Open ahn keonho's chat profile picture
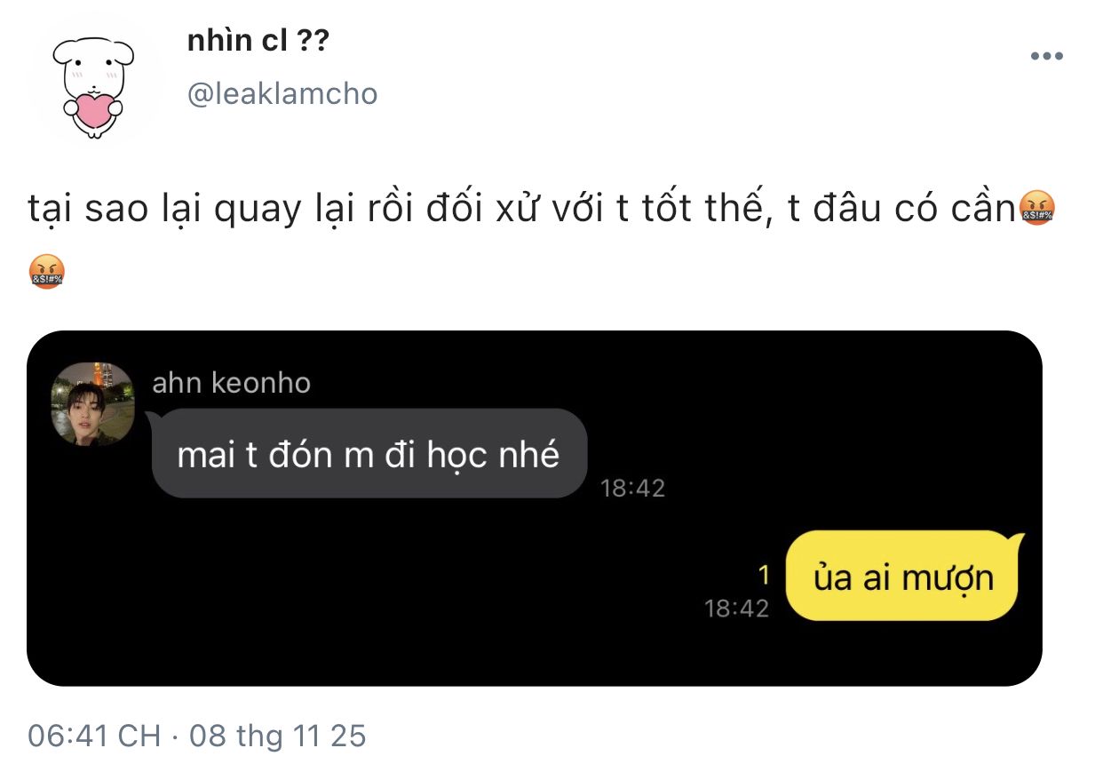The height and width of the screenshot is (780, 1103). point(92,402)
